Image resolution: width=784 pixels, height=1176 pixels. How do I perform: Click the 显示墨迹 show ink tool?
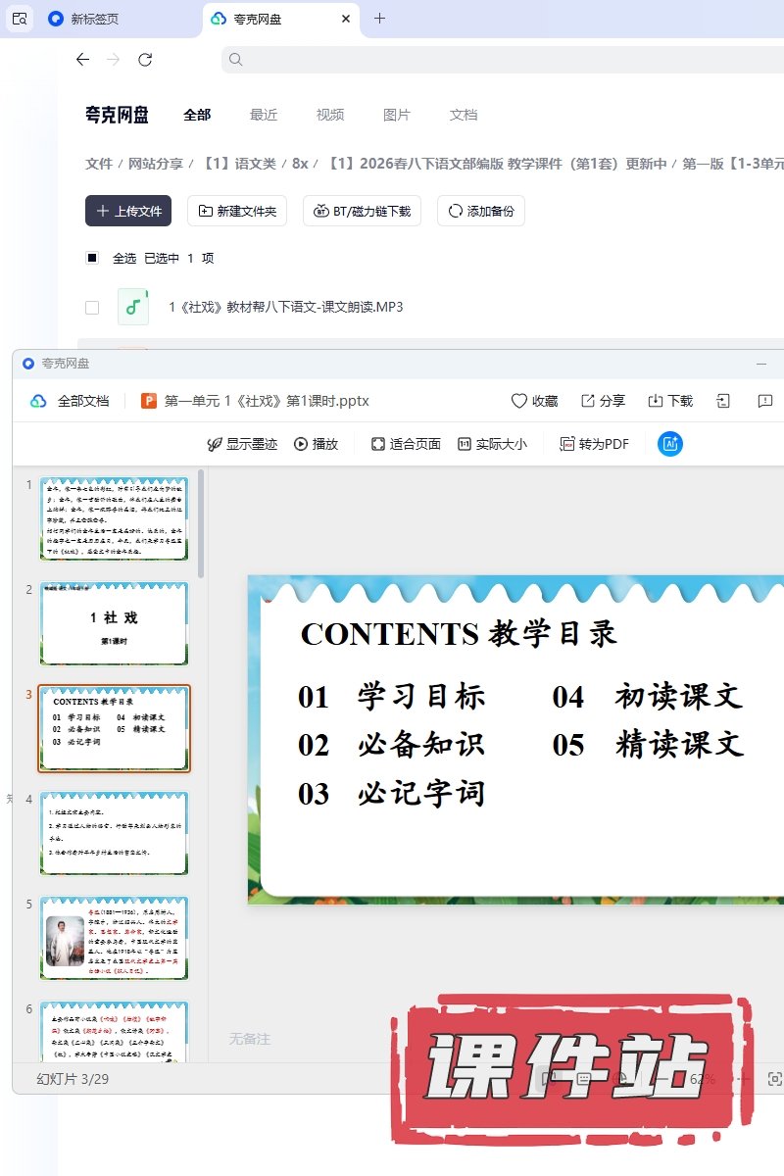242,444
